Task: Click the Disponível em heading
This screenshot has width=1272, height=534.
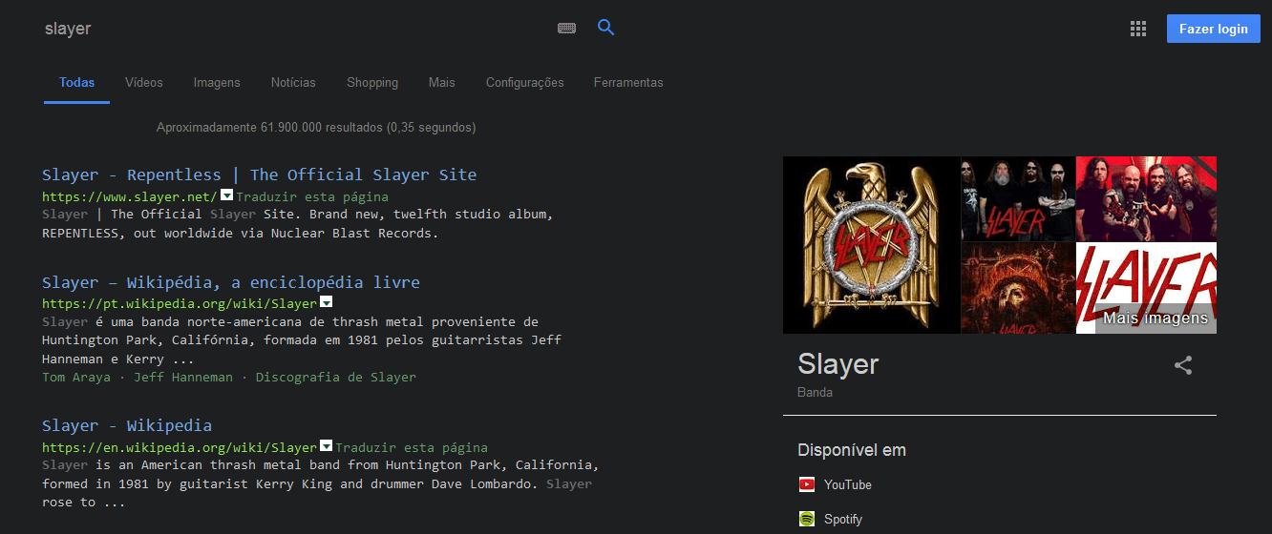Action: [852, 450]
